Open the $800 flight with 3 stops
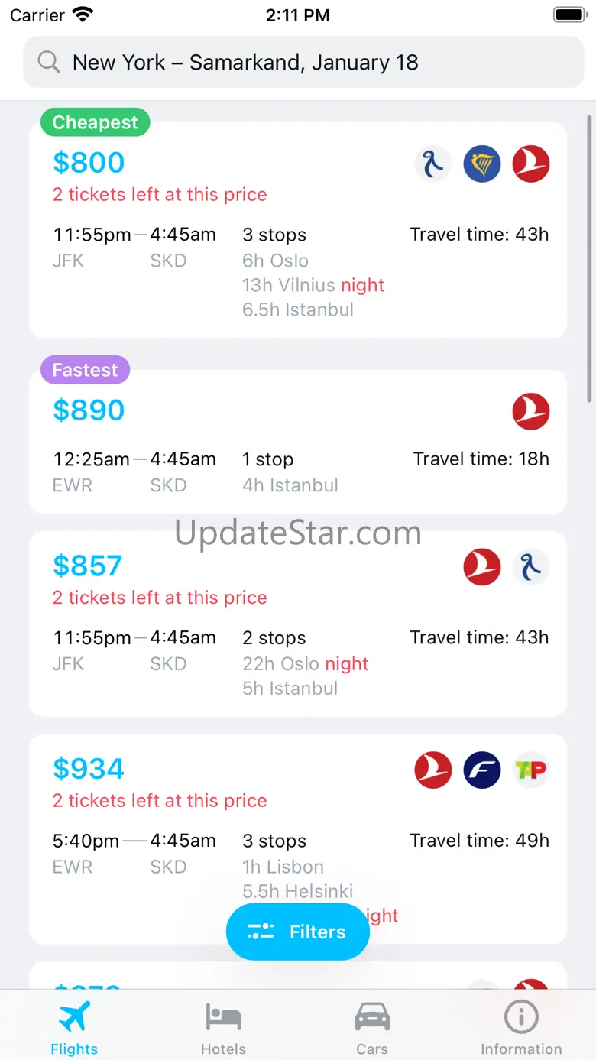The image size is (596, 1060). [298, 260]
